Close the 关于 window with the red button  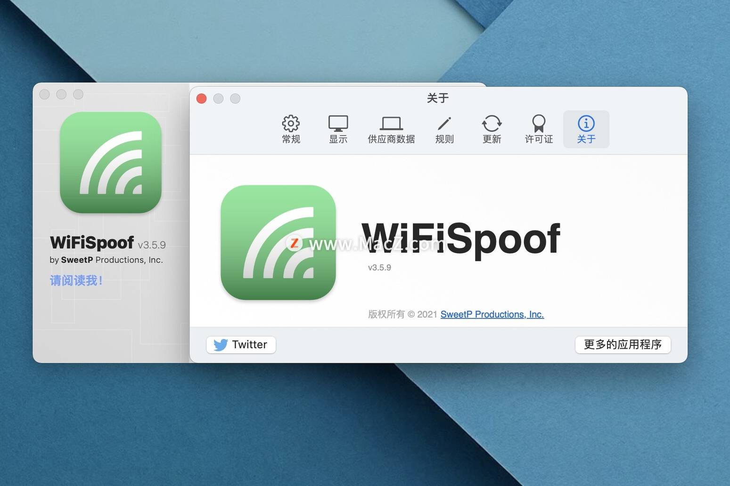202,98
